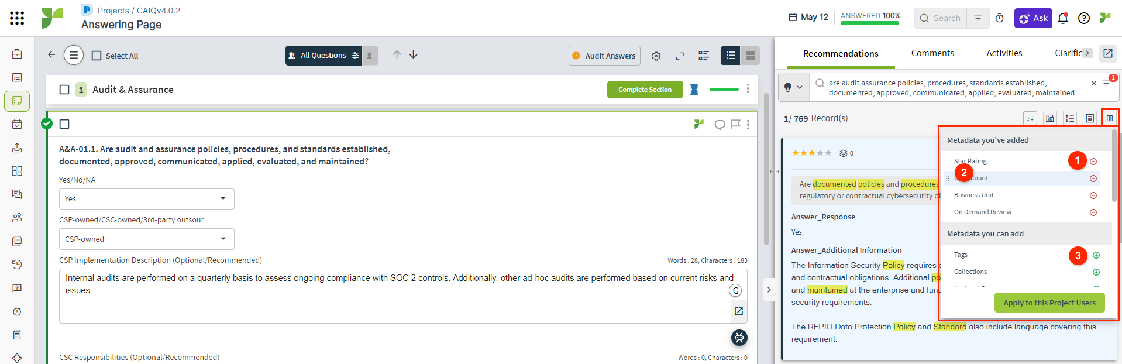
Task: Switch to the Clarifications tab
Action: pyautogui.click(x=1068, y=53)
